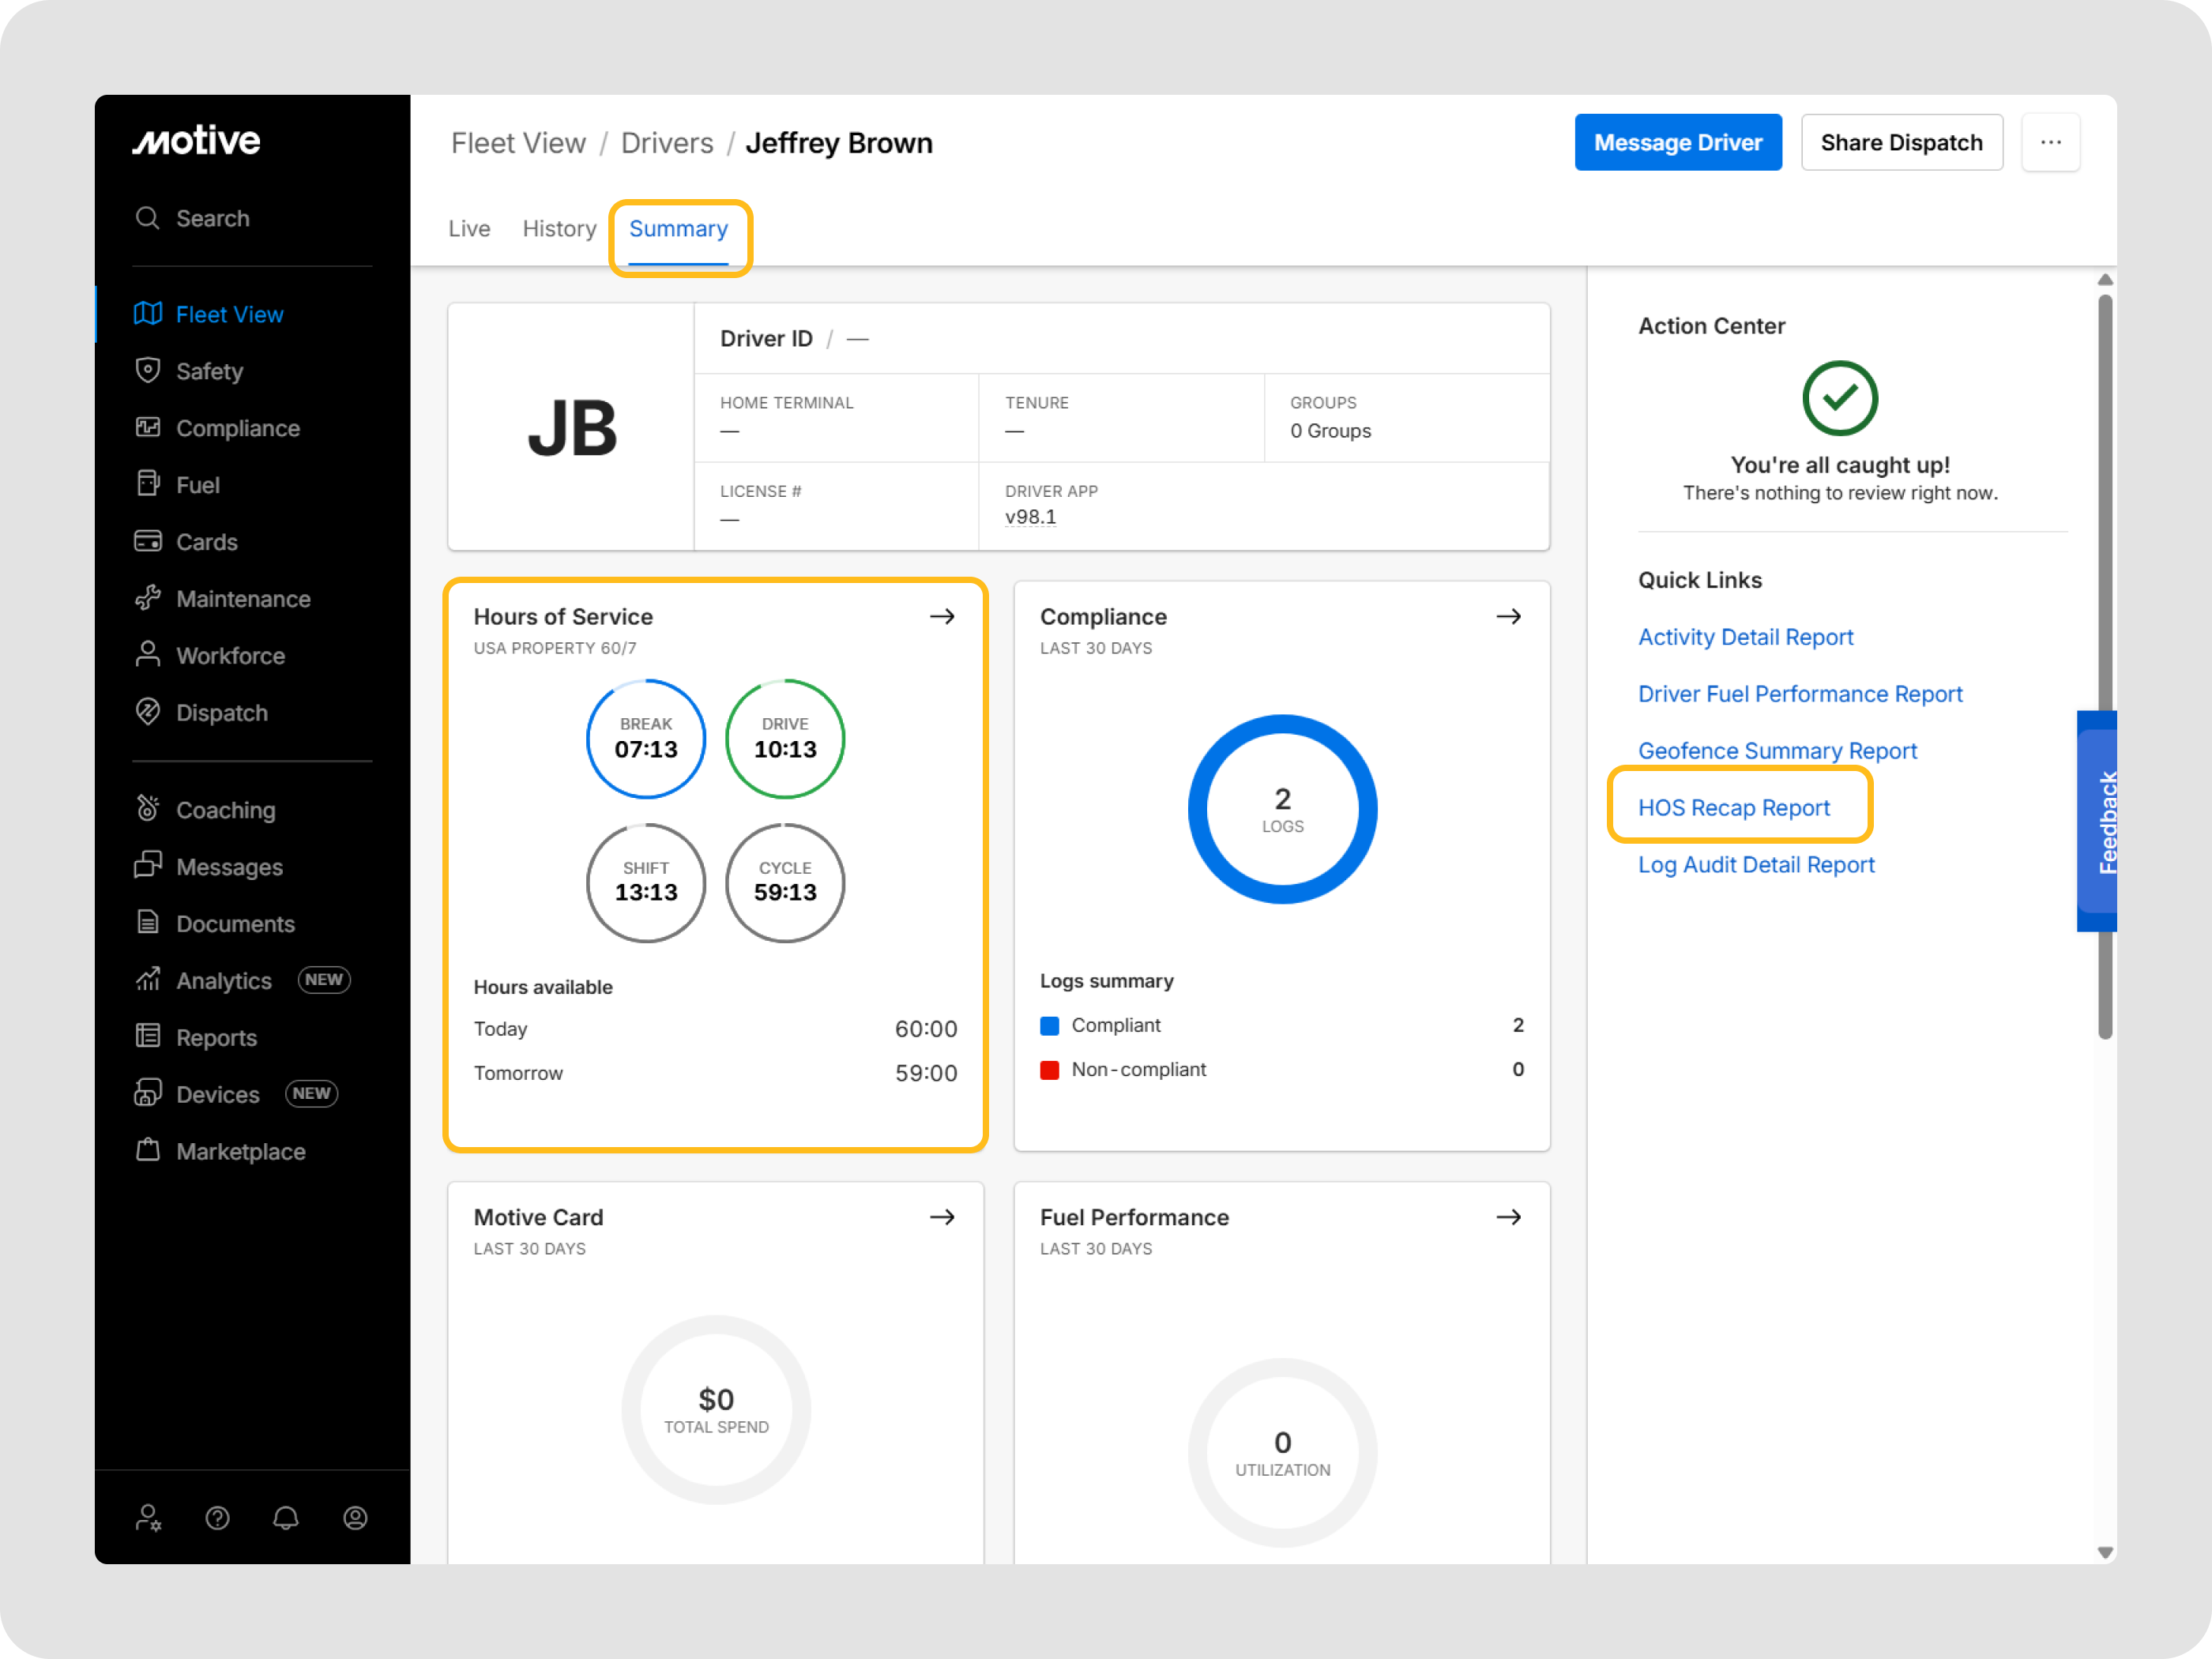Open the Fuel pump icon
This screenshot has width=2212, height=1659.
[x=148, y=484]
